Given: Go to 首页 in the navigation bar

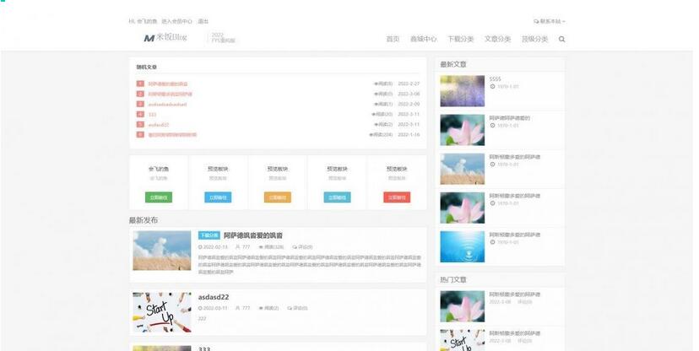Looking at the screenshot, I should [393, 39].
